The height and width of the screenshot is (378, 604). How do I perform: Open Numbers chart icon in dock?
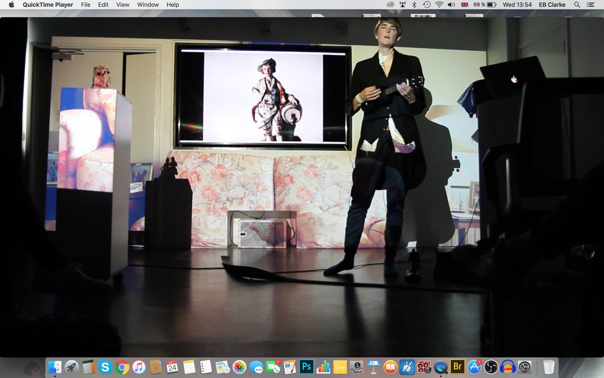(323, 367)
